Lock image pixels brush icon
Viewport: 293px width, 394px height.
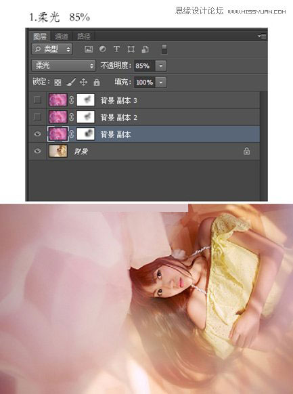pos(71,82)
